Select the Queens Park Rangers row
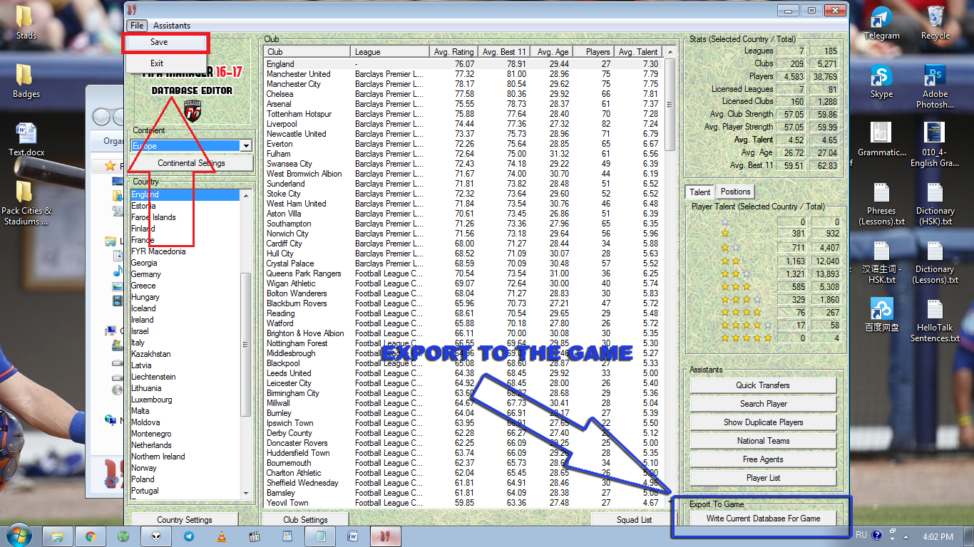The width and height of the screenshot is (974, 547). (x=463, y=273)
